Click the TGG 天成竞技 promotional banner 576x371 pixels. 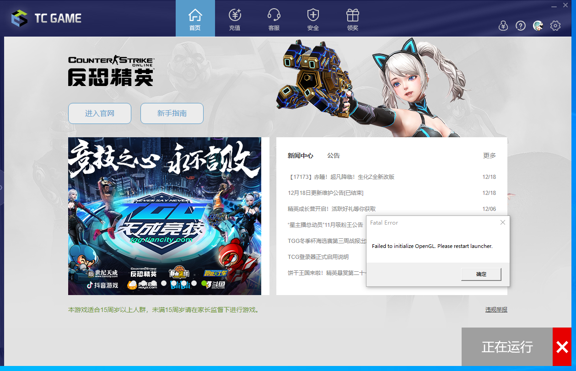(165, 216)
